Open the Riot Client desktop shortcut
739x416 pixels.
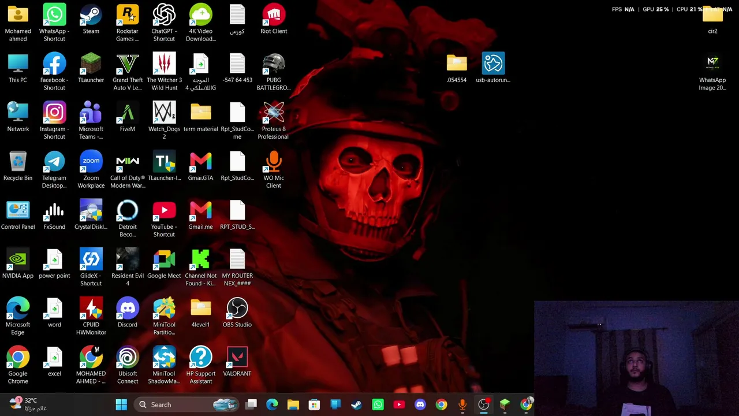tap(274, 20)
